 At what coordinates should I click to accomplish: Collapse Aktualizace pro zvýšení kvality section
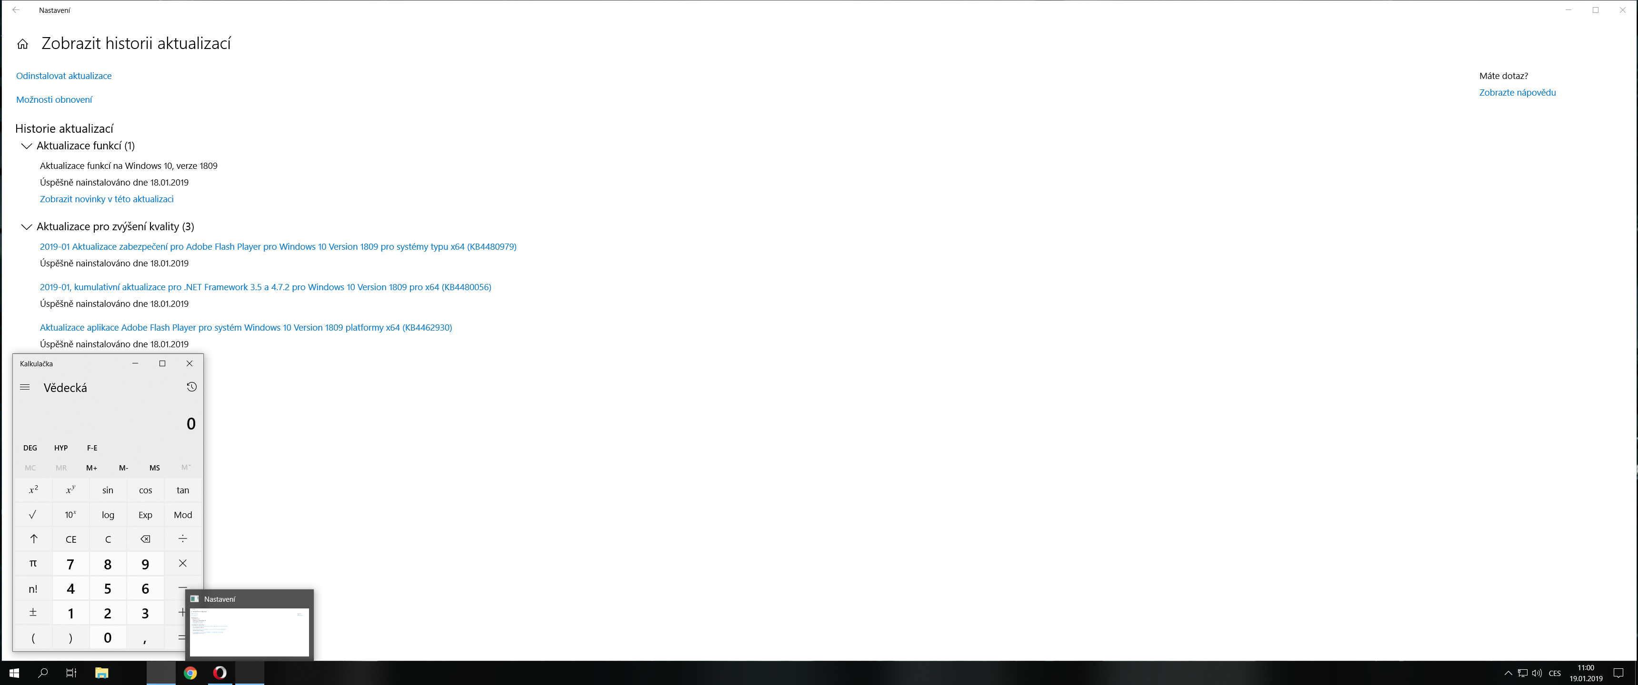click(26, 227)
